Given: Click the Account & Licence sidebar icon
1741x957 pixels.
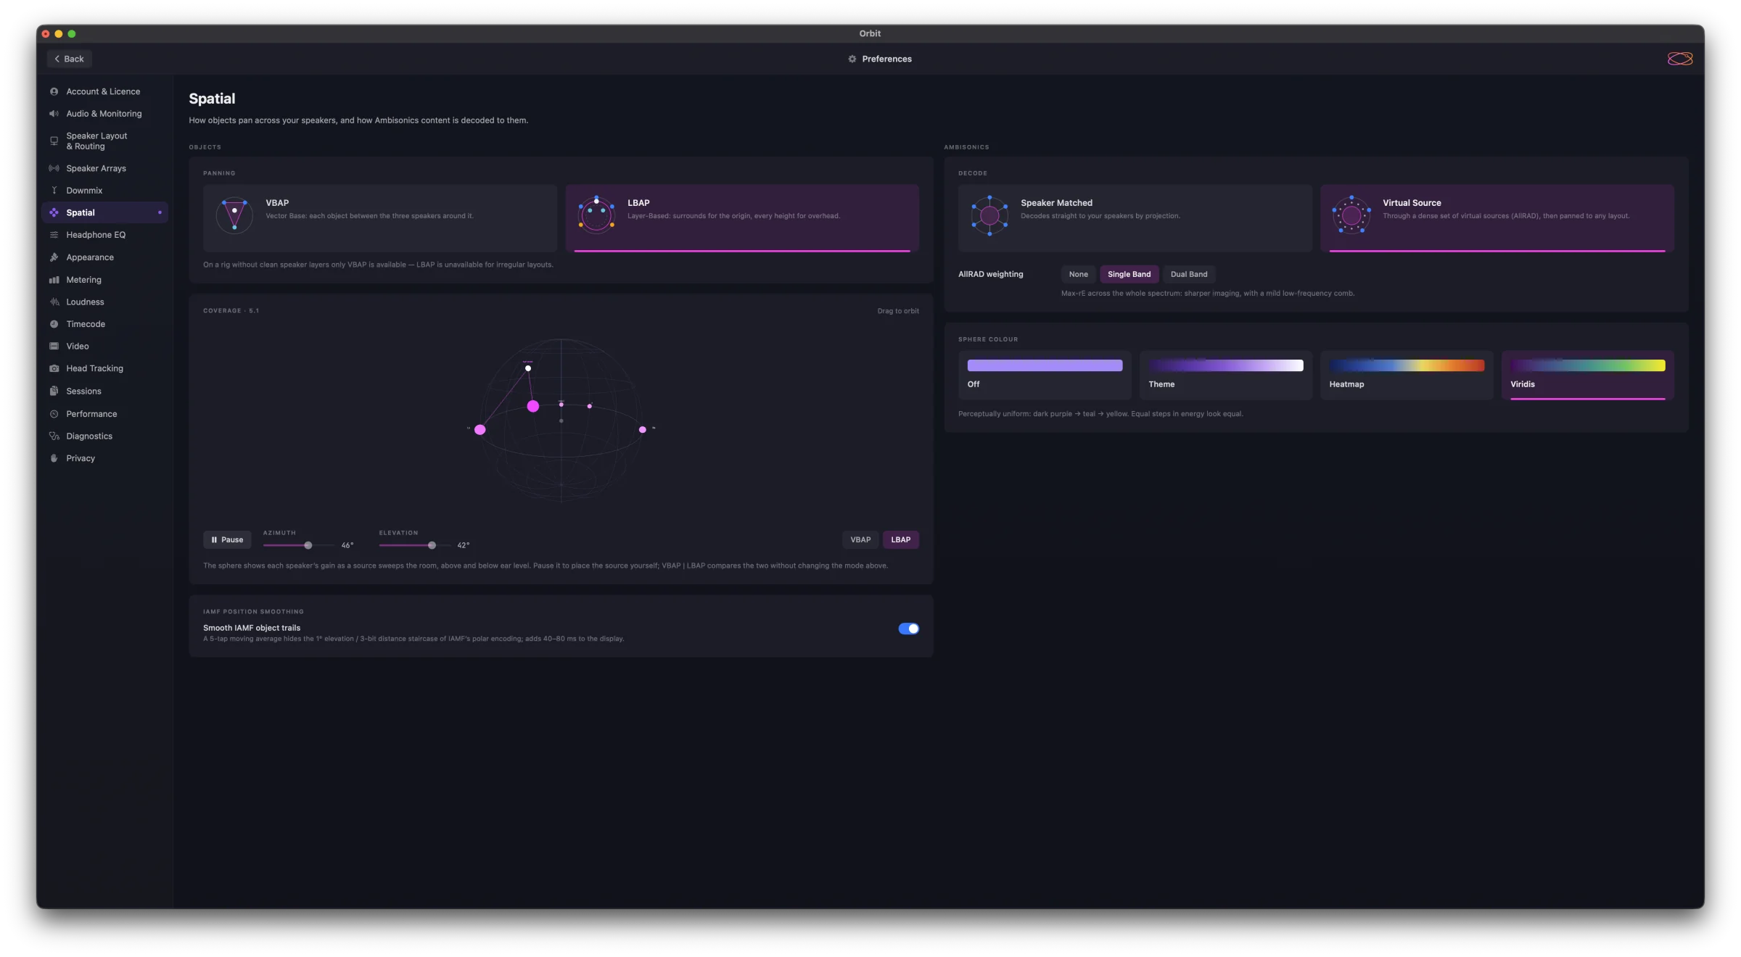Looking at the screenshot, I should click(54, 91).
